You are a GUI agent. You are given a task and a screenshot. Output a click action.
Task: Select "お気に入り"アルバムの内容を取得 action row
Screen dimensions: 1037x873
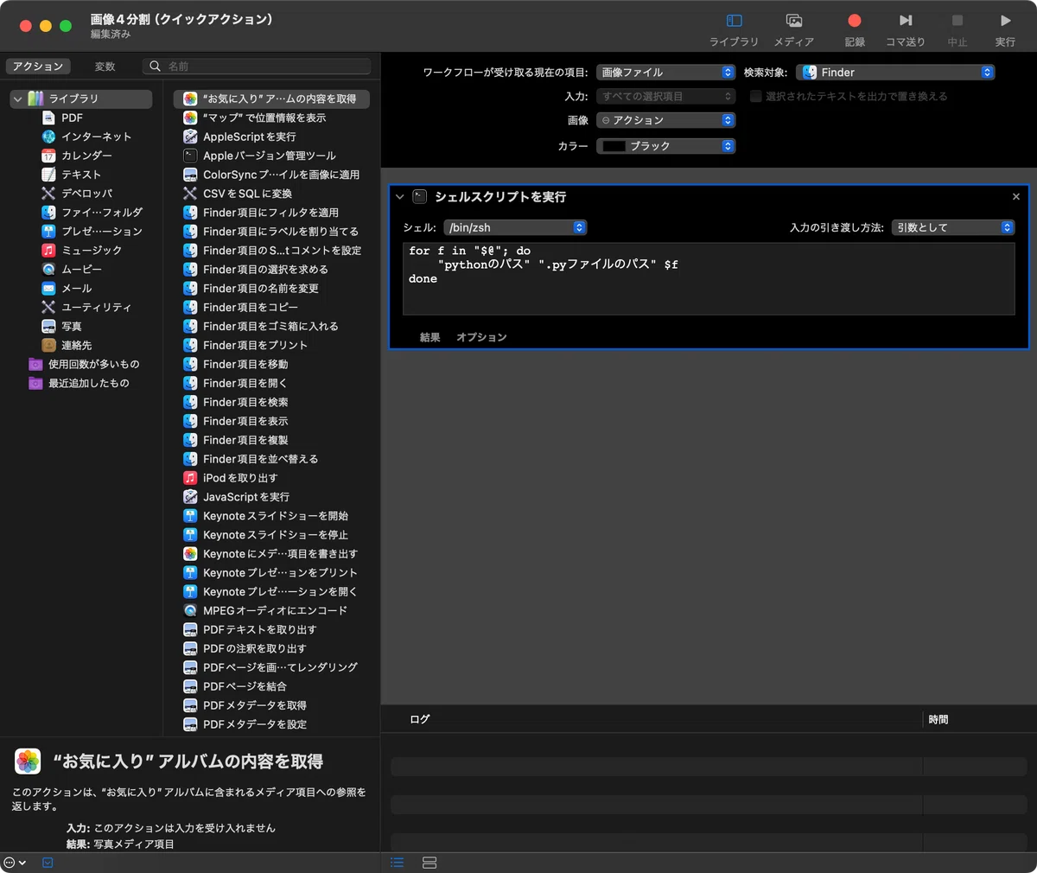coord(271,99)
